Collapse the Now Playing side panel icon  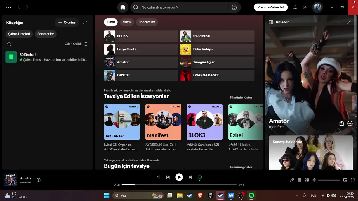pyautogui.click(x=271, y=22)
